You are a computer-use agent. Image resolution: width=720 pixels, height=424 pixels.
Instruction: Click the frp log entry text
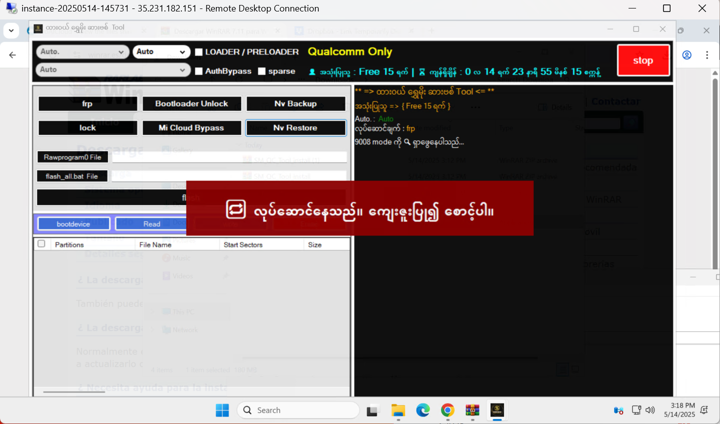411,129
